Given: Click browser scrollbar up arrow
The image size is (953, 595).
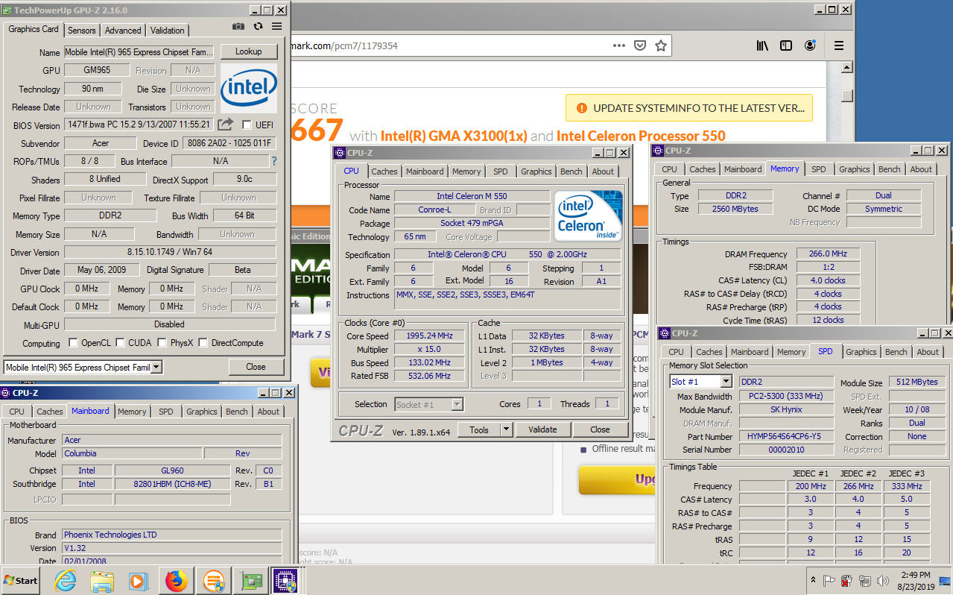Looking at the screenshot, I should coord(846,68).
